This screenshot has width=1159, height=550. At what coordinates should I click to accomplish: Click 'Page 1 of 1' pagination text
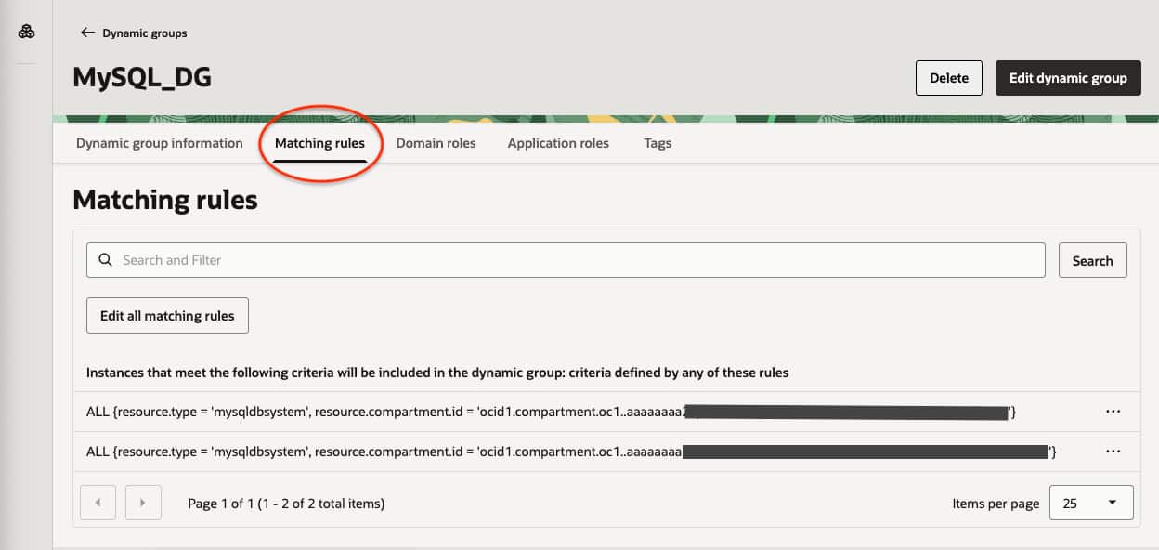click(x=286, y=504)
